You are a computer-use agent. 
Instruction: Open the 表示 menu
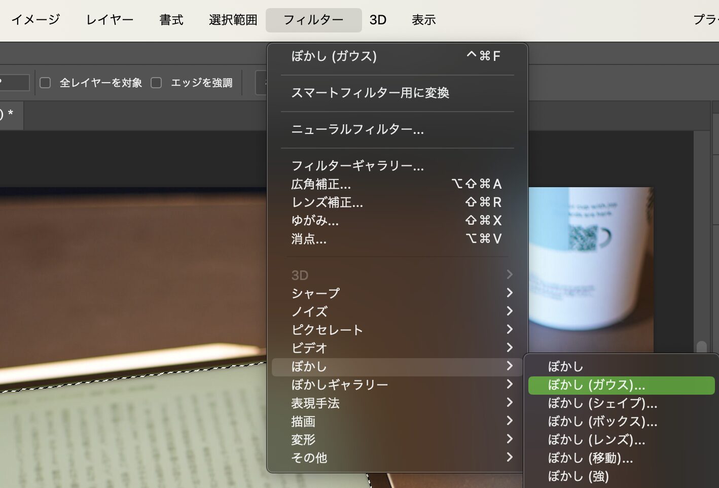click(x=424, y=20)
